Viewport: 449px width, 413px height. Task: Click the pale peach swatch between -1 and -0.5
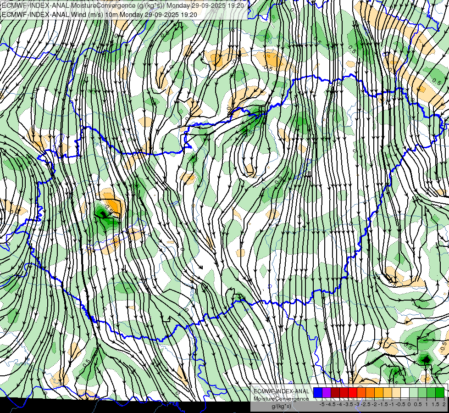coord(396,392)
